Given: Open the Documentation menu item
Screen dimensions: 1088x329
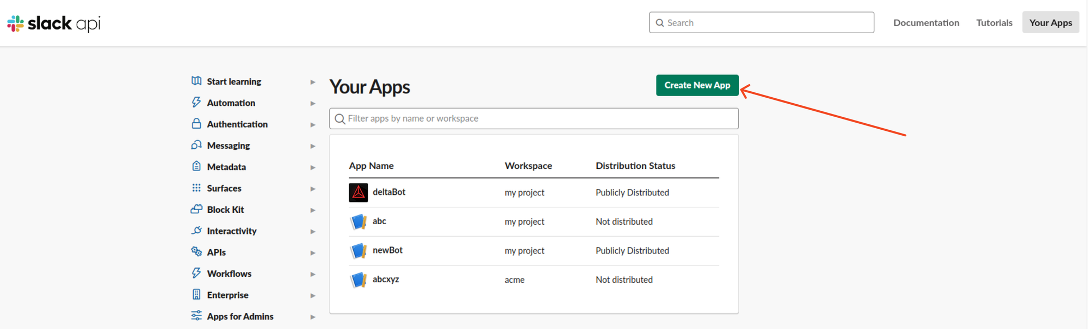Looking at the screenshot, I should coord(926,23).
